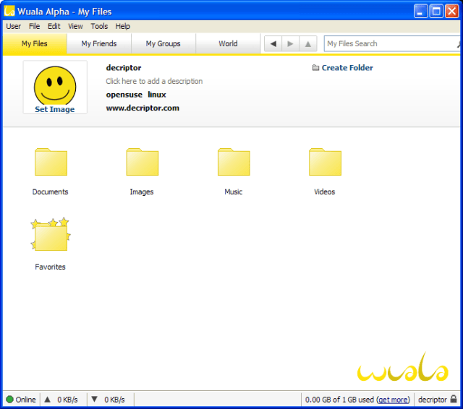463x409 pixels.
Task: Switch to the World tab
Action: 228,43
